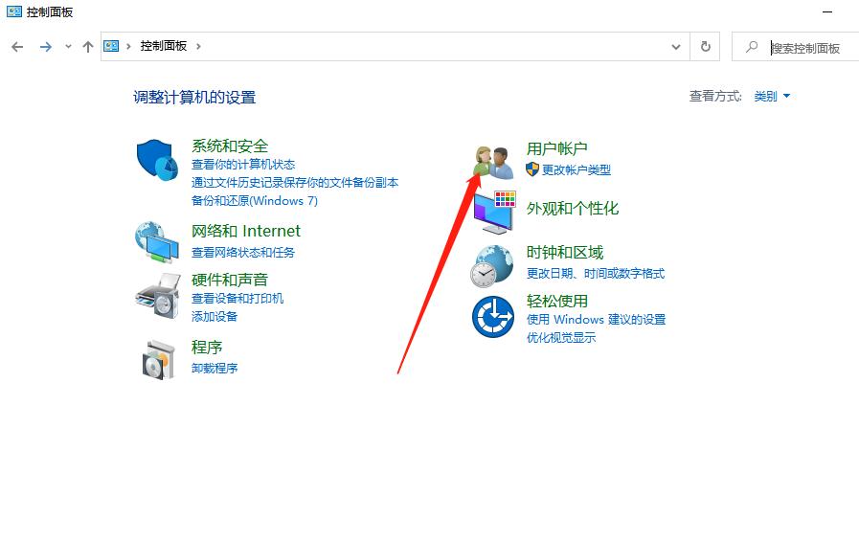Open 查看网络状态和任务 link
Screen dimensions: 859x540
[242, 252]
